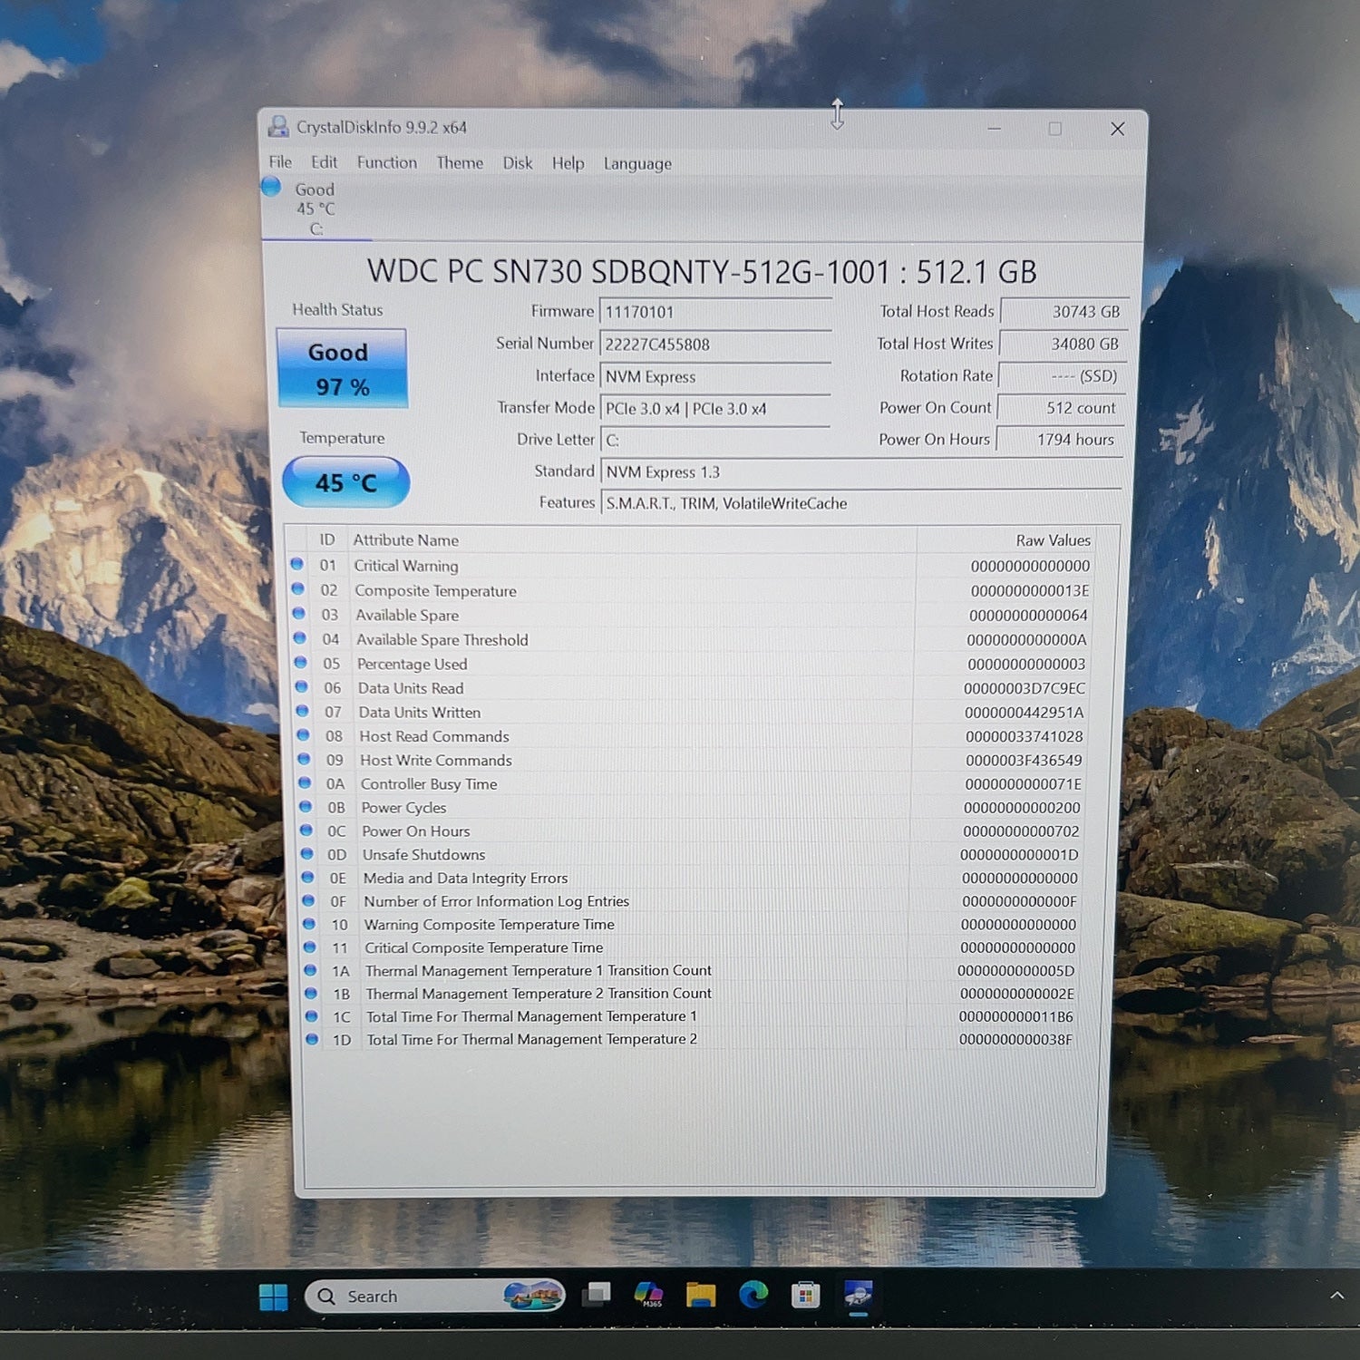Click the Good 97 % health status button
Viewport: 1360px width, 1360px height.
(x=342, y=368)
